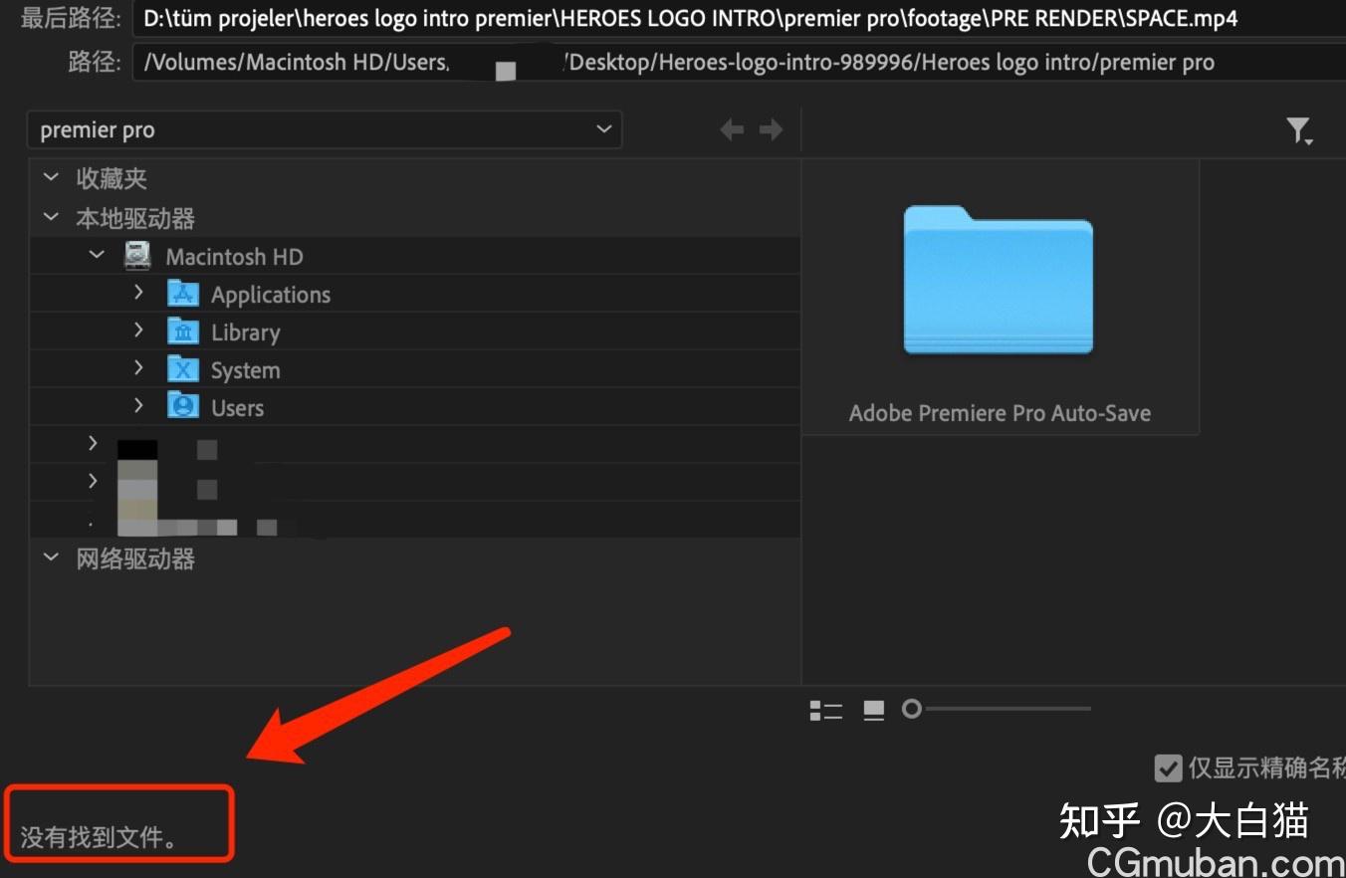Collapse the Macintosh HD tree node
This screenshot has width=1346, height=878.
point(97,256)
